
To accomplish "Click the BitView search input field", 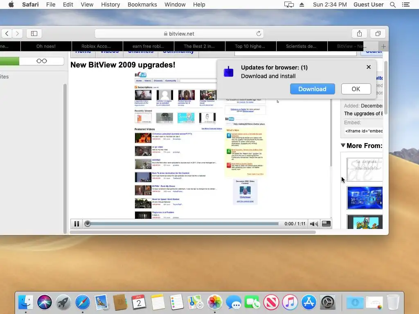I will (x=295, y=53).
